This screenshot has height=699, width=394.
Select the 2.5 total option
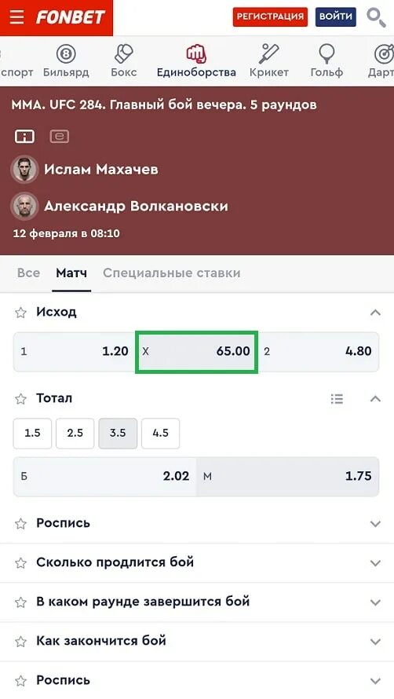75,434
